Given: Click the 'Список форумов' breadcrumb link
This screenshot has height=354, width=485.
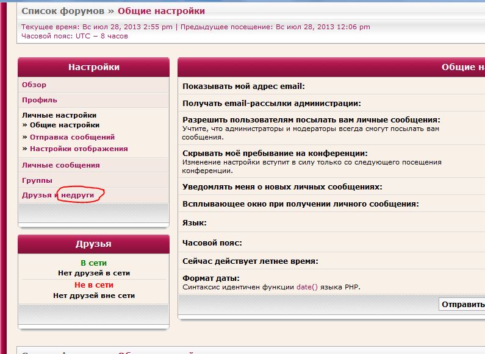Looking at the screenshot, I should pos(63,11).
